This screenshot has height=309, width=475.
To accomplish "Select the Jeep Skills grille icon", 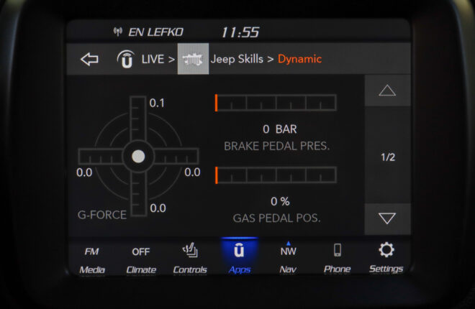I will tap(193, 59).
